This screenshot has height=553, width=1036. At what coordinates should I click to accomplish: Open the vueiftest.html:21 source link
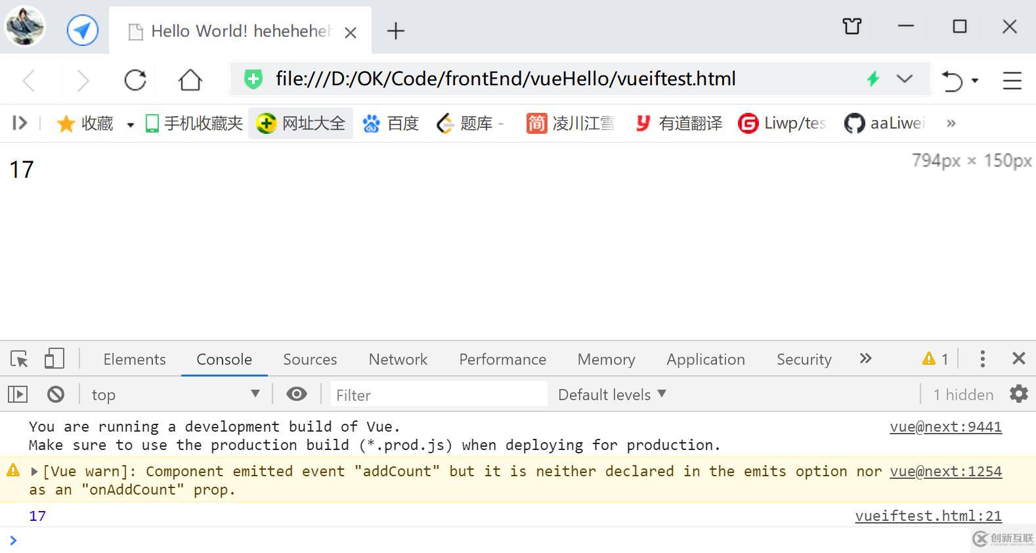pos(928,516)
